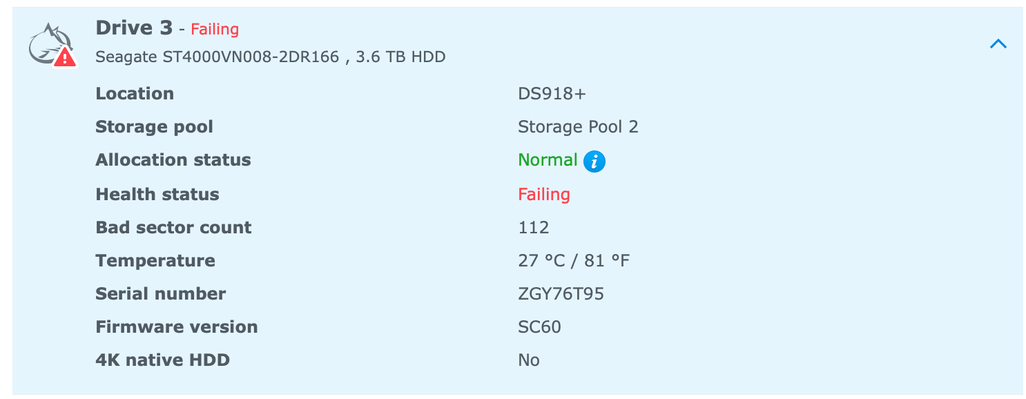The image size is (1026, 399).
Task: Select the Drive 3 - Failing header
Action: (x=166, y=28)
